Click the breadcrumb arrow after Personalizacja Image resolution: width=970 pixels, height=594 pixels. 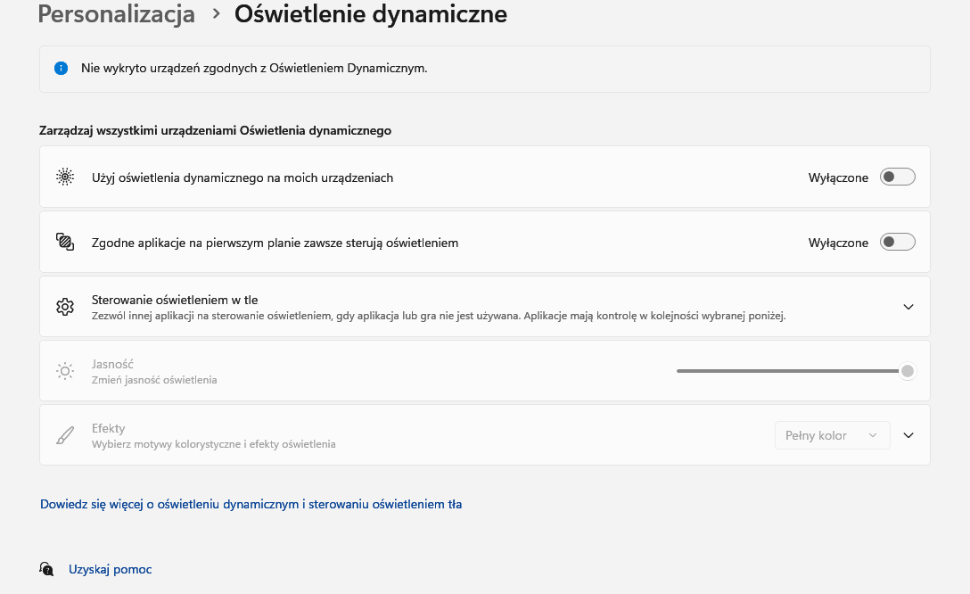click(216, 14)
